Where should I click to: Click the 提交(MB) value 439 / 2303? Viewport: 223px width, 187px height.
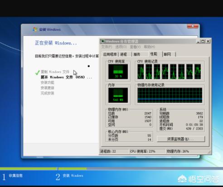[x=194, y=128]
